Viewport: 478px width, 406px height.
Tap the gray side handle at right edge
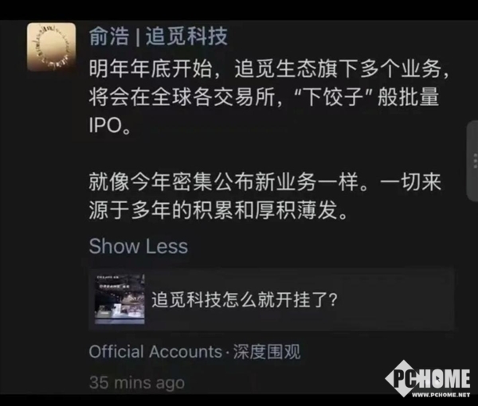pyautogui.click(x=472, y=161)
